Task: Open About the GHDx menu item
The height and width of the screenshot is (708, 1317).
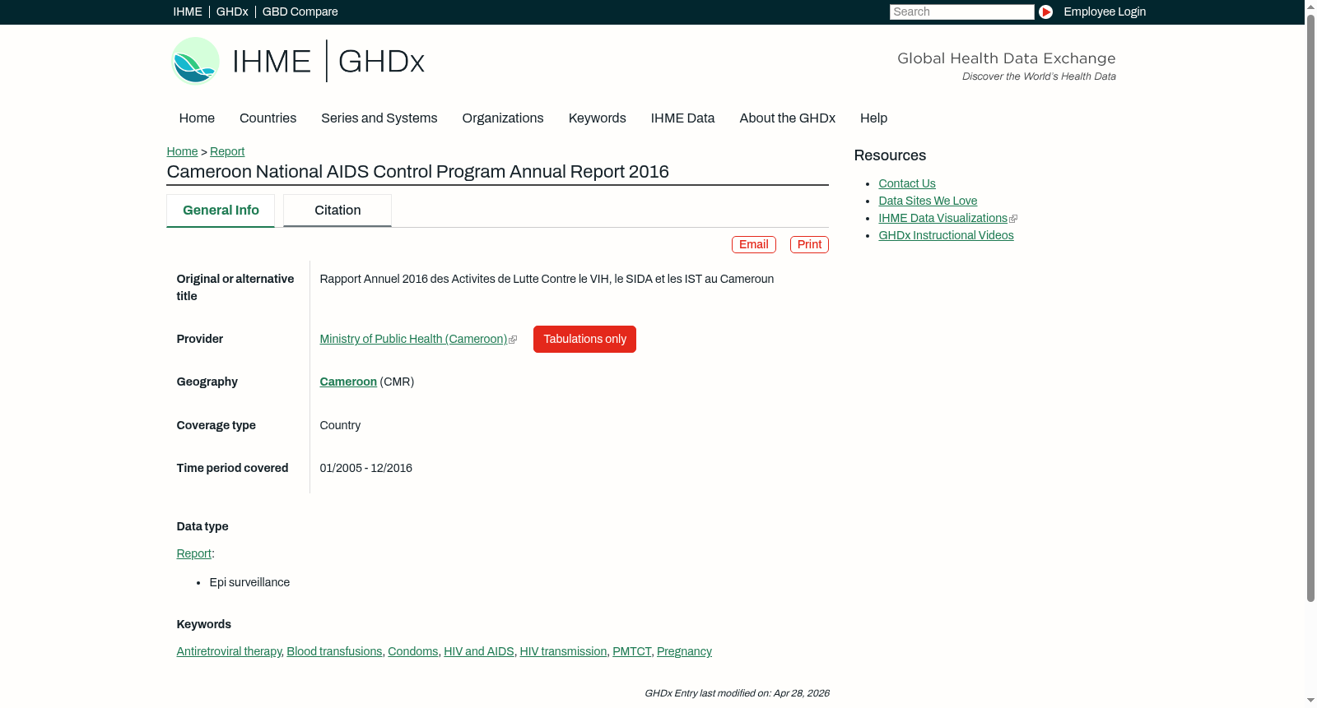Action: coord(788,118)
